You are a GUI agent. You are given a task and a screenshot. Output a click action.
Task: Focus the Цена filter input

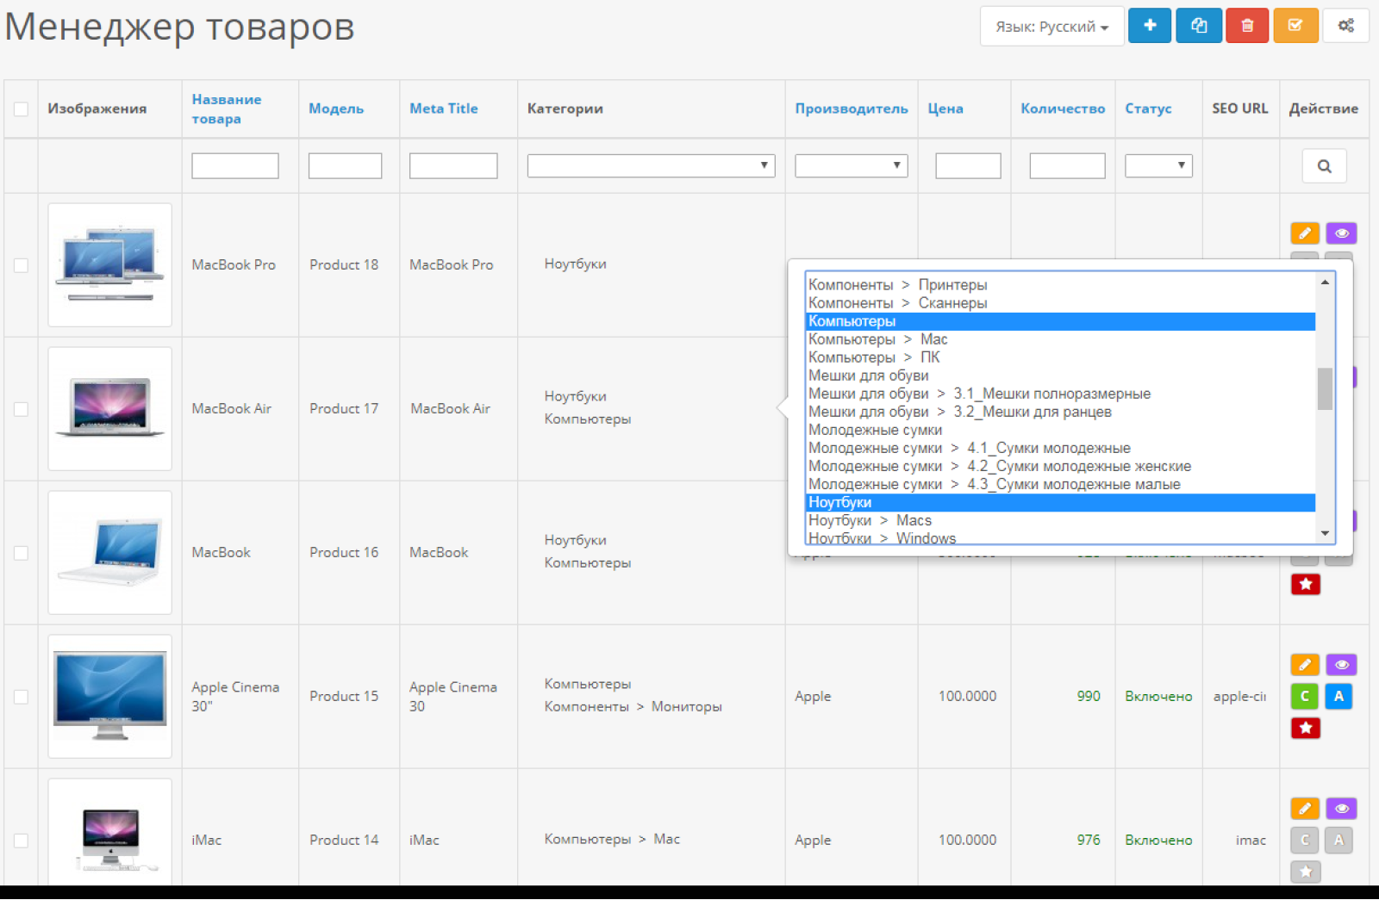click(x=968, y=165)
